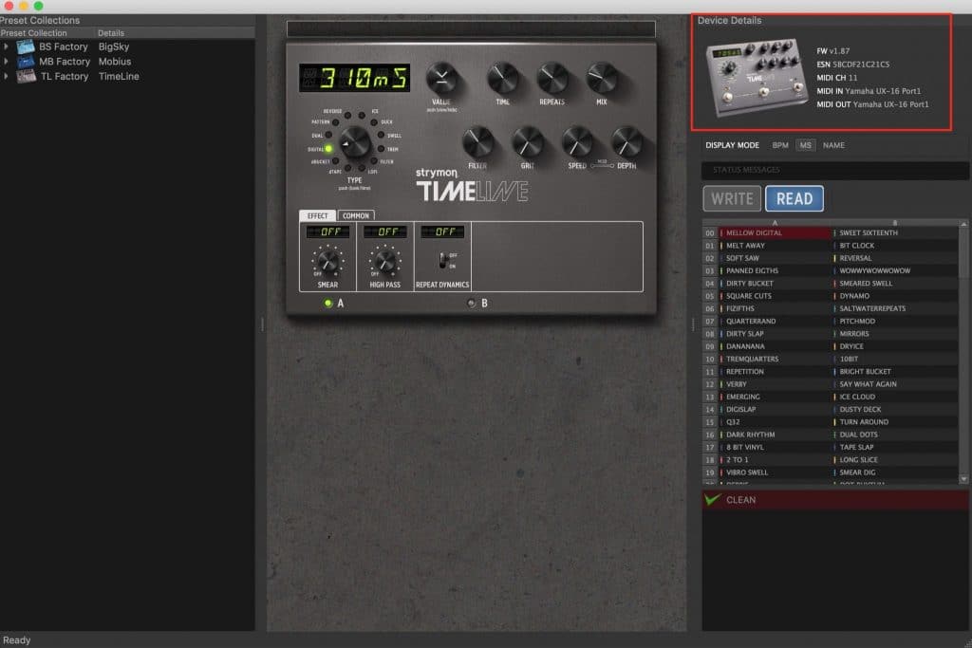Select the SWEET SIXTEENTH preset
972x648 pixels.
pyautogui.click(x=894, y=233)
